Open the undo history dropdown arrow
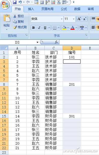Image resolution: width=99 pixels, height=155 pixels. click(x=24, y=2)
